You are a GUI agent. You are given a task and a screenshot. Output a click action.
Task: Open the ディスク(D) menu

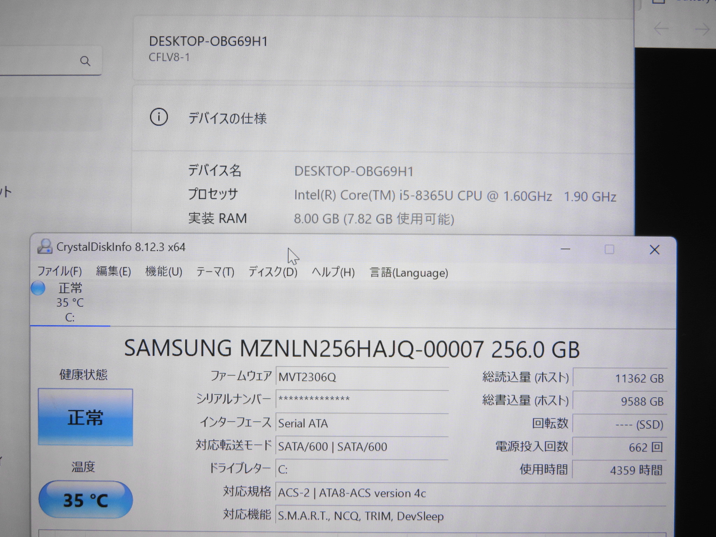[x=273, y=272]
